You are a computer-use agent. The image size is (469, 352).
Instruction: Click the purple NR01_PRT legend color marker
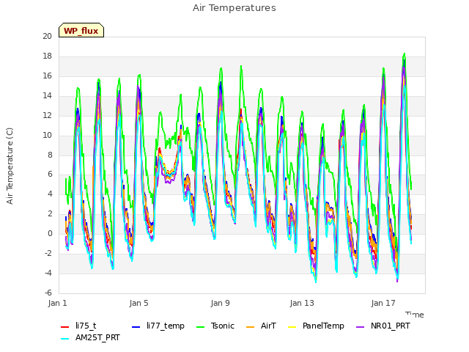tap(360, 327)
